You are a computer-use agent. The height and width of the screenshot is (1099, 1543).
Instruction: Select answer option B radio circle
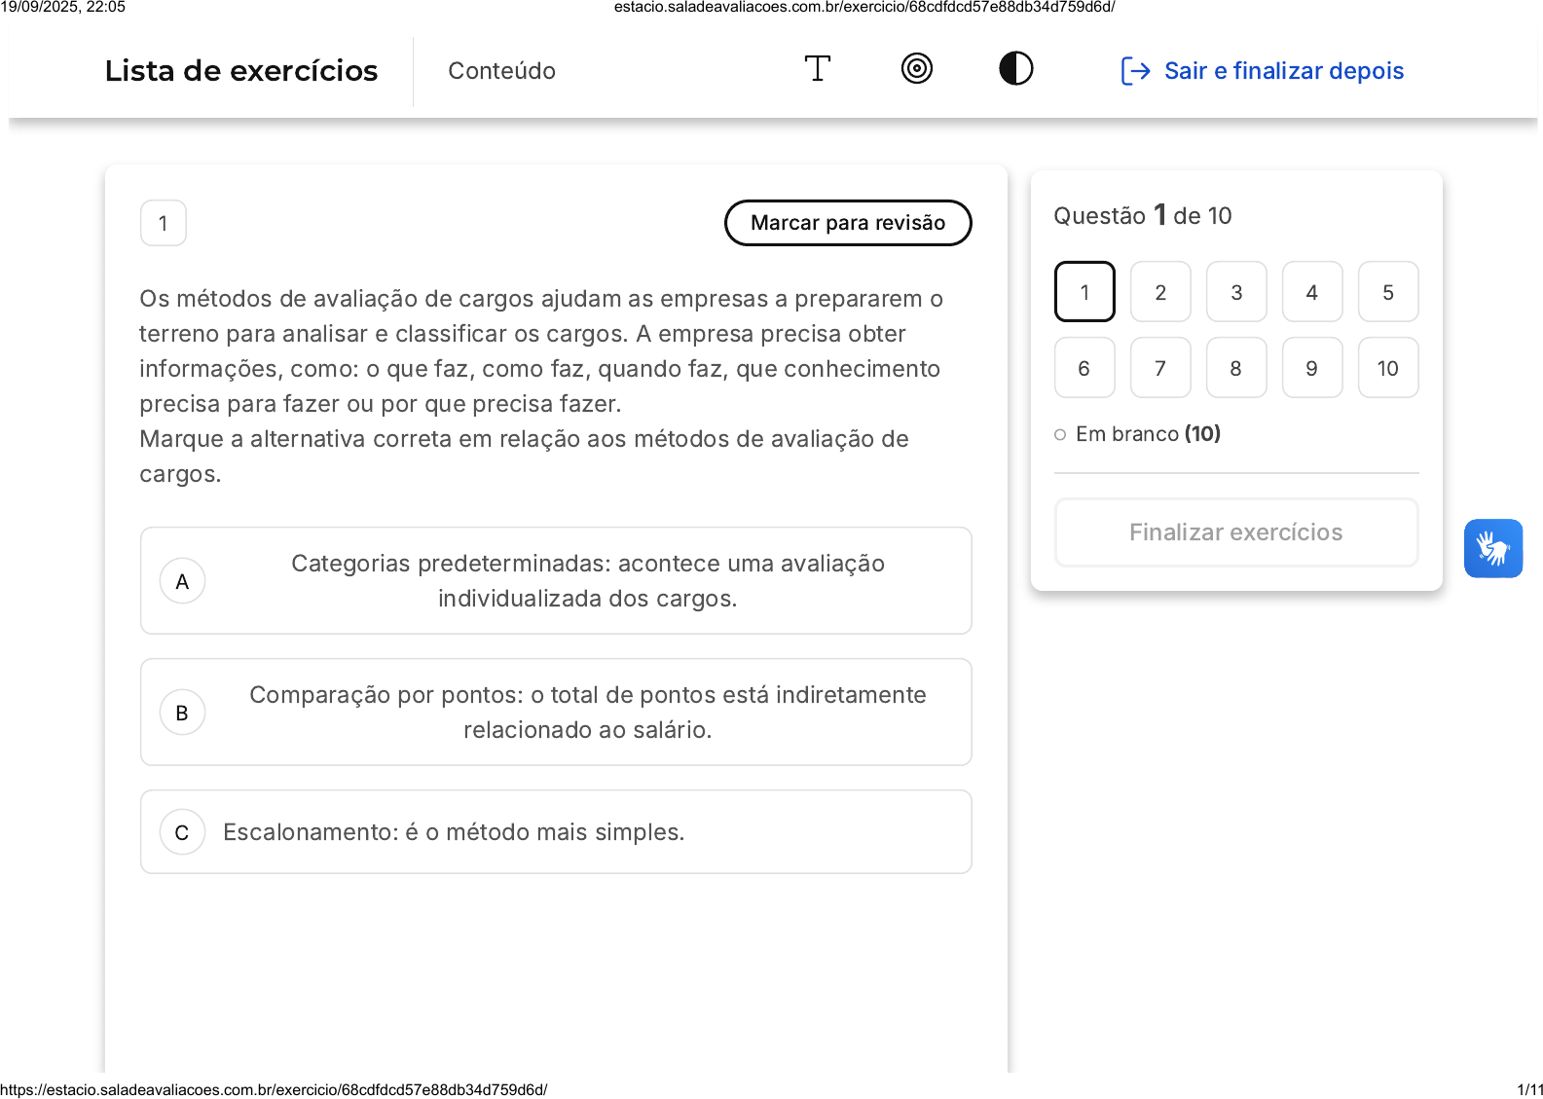(x=182, y=713)
